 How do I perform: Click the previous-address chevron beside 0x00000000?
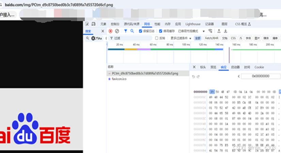coord(239,76)
